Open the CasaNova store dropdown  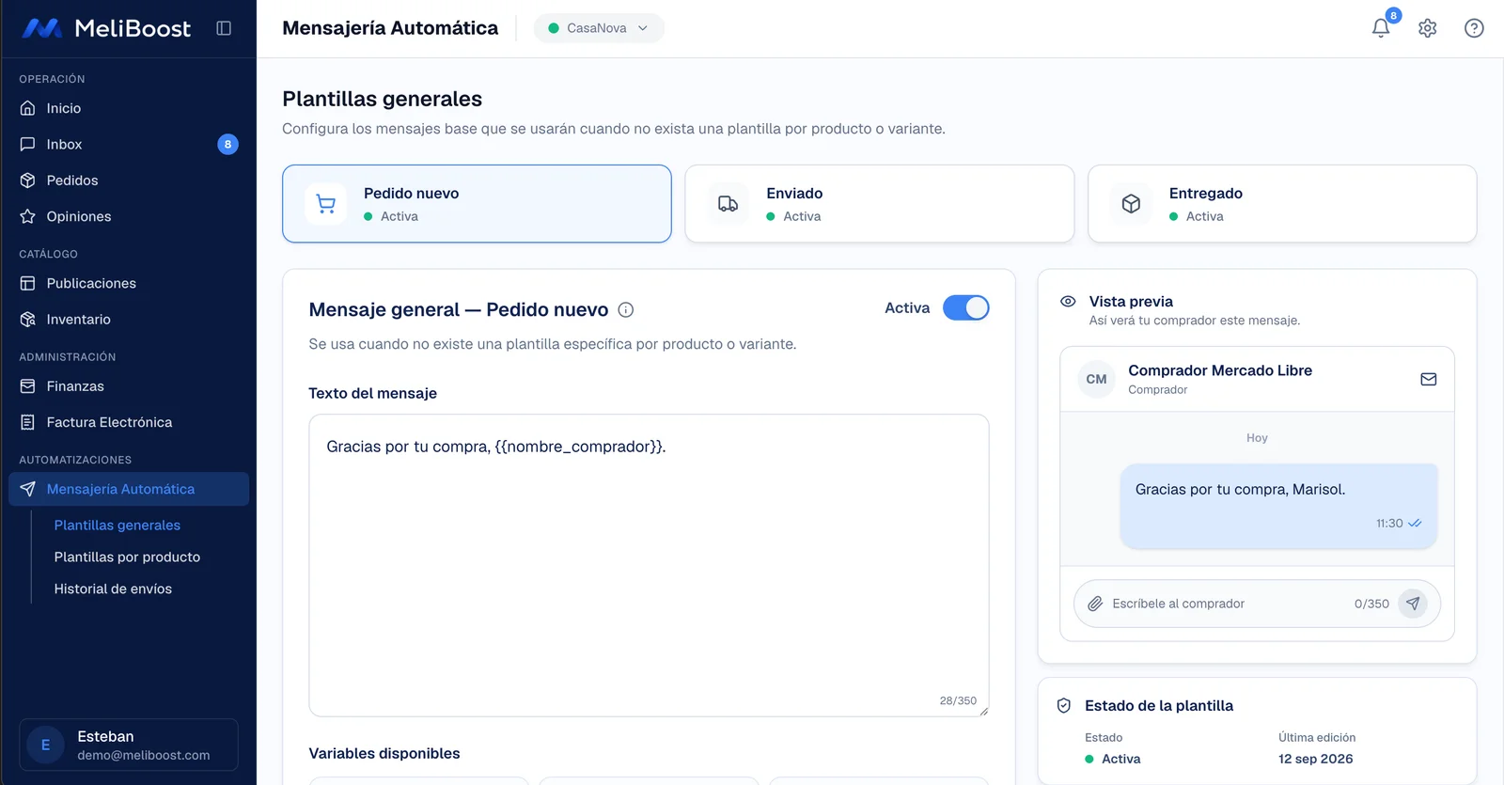(599, 28)
